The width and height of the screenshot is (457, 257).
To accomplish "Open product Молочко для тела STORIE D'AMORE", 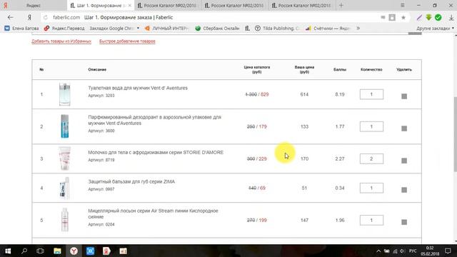I will point(156,152).
